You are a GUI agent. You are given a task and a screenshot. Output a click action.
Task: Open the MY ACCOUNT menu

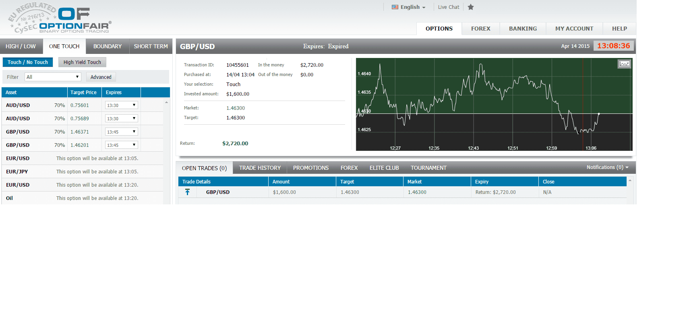coord(574,29)
